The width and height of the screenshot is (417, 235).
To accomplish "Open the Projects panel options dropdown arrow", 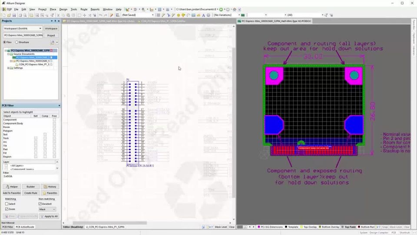I will (52, 21).
